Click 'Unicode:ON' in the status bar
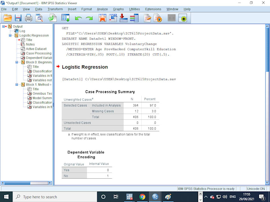This screenshot has height=202, width=270. click(256, 189)
